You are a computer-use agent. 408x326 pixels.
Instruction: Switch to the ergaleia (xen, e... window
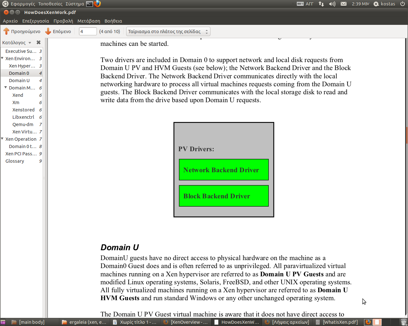pyautogui.click(x=84, y=322)
